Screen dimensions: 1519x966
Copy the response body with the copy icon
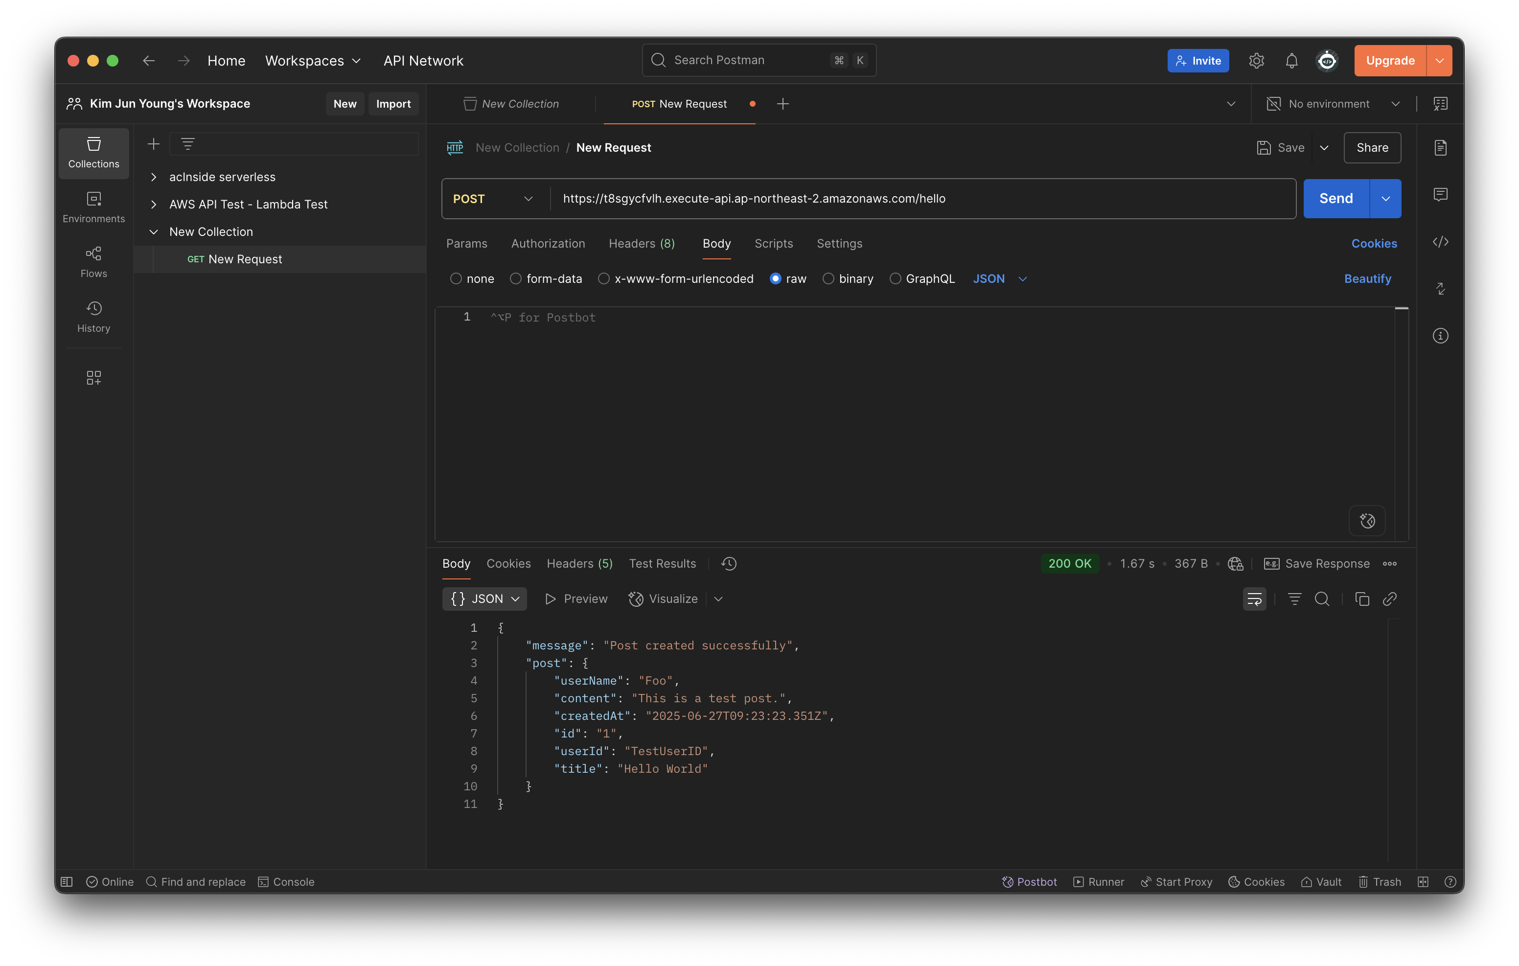[1362, 599]
